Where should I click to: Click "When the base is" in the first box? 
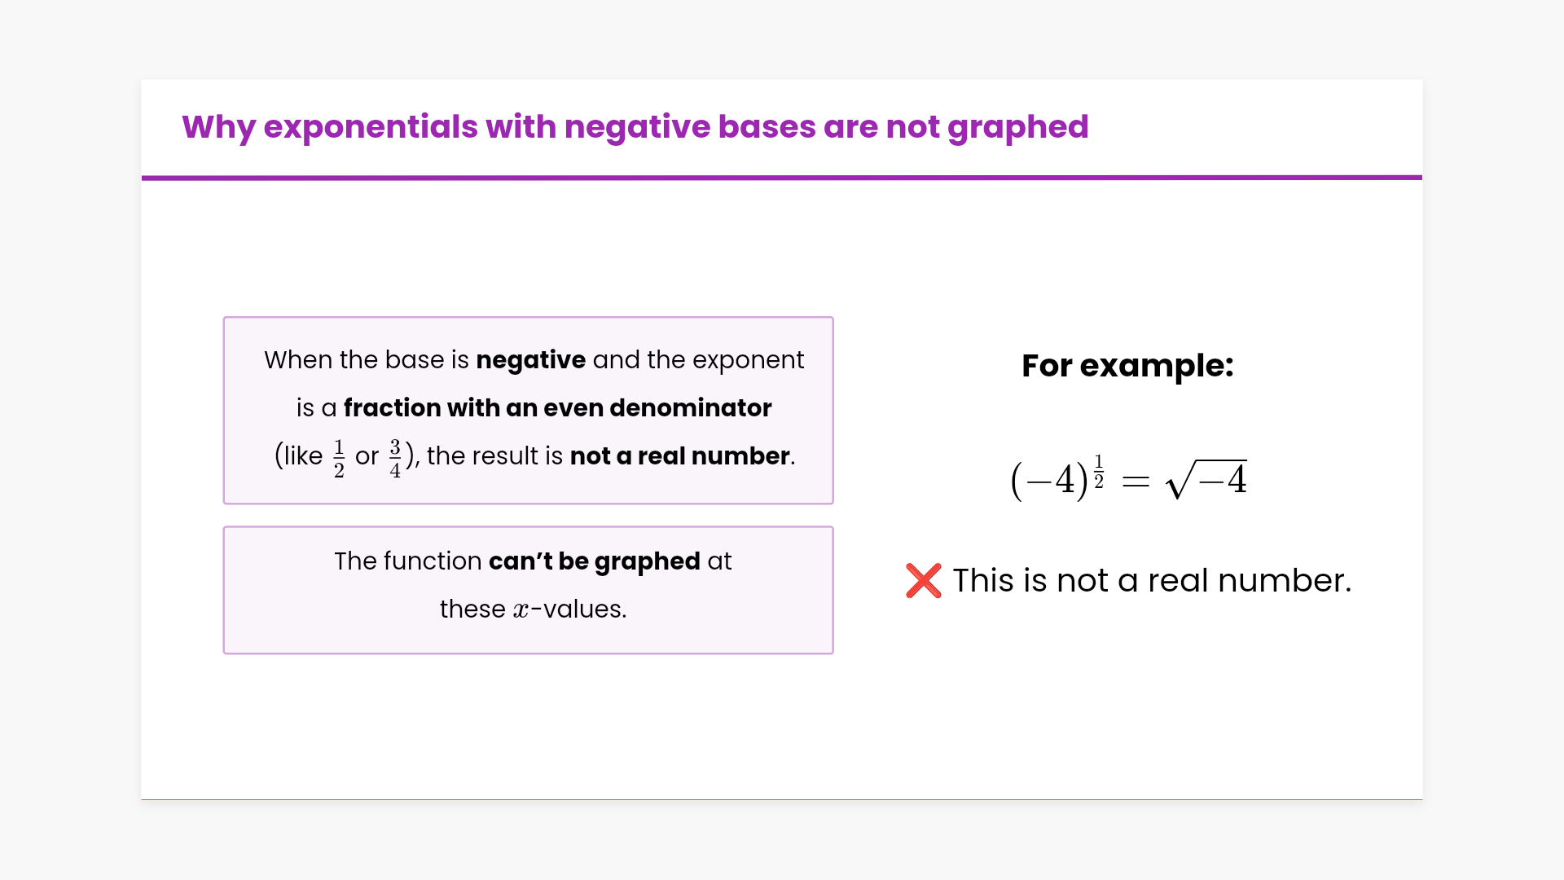click(367, 360)
